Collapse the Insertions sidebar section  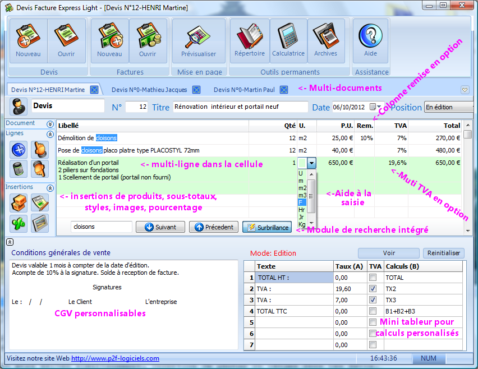coord(50,188)
